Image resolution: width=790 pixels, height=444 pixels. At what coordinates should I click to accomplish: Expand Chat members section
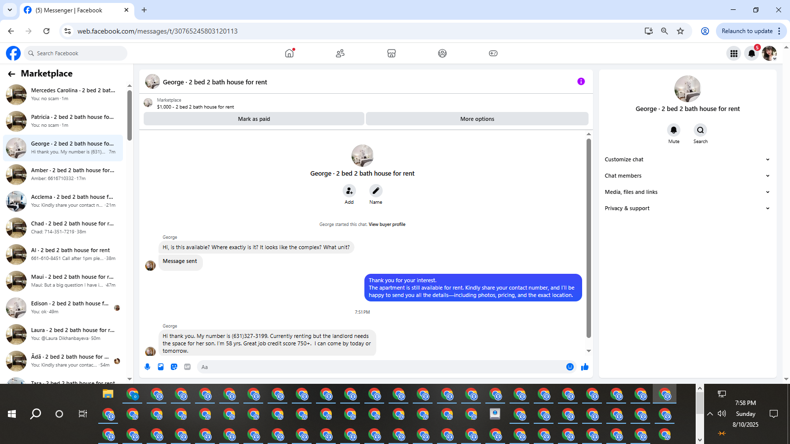tap(687, 176)
